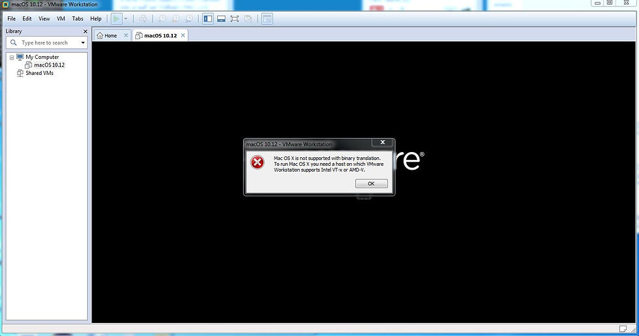Image resolution: width=639 pixels, height=336 pixels.
Task: Click the Enter Full Screen icon
Action: (234, 19)
